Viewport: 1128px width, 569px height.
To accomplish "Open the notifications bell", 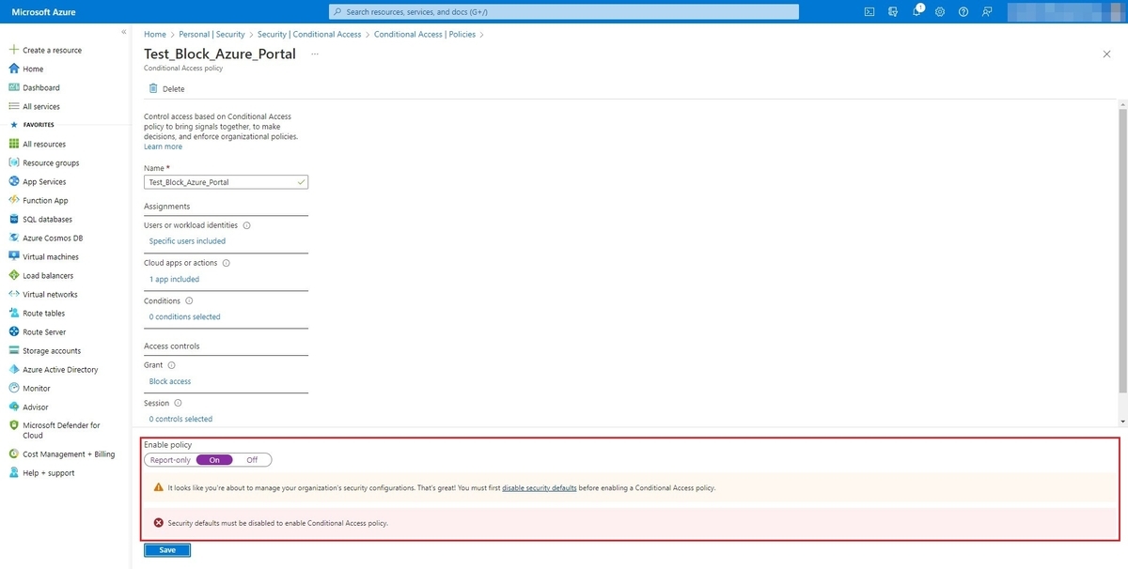I will [916, 11].
